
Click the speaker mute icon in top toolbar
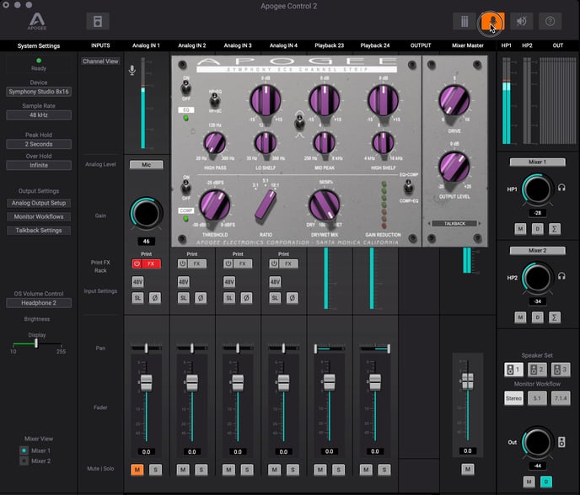(522, 21)
